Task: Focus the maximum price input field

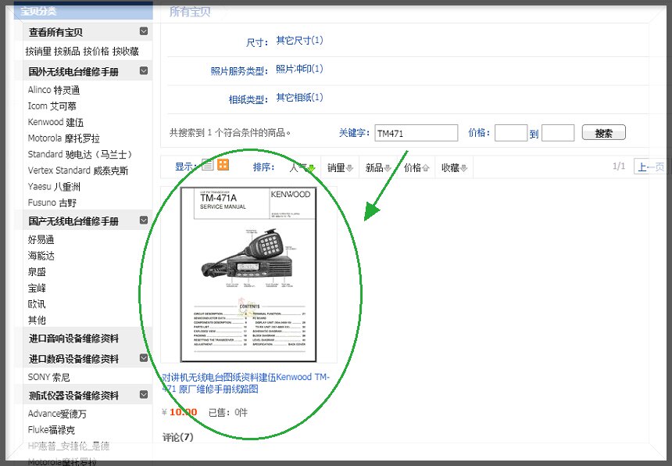Action: click(x=558, y=133)
